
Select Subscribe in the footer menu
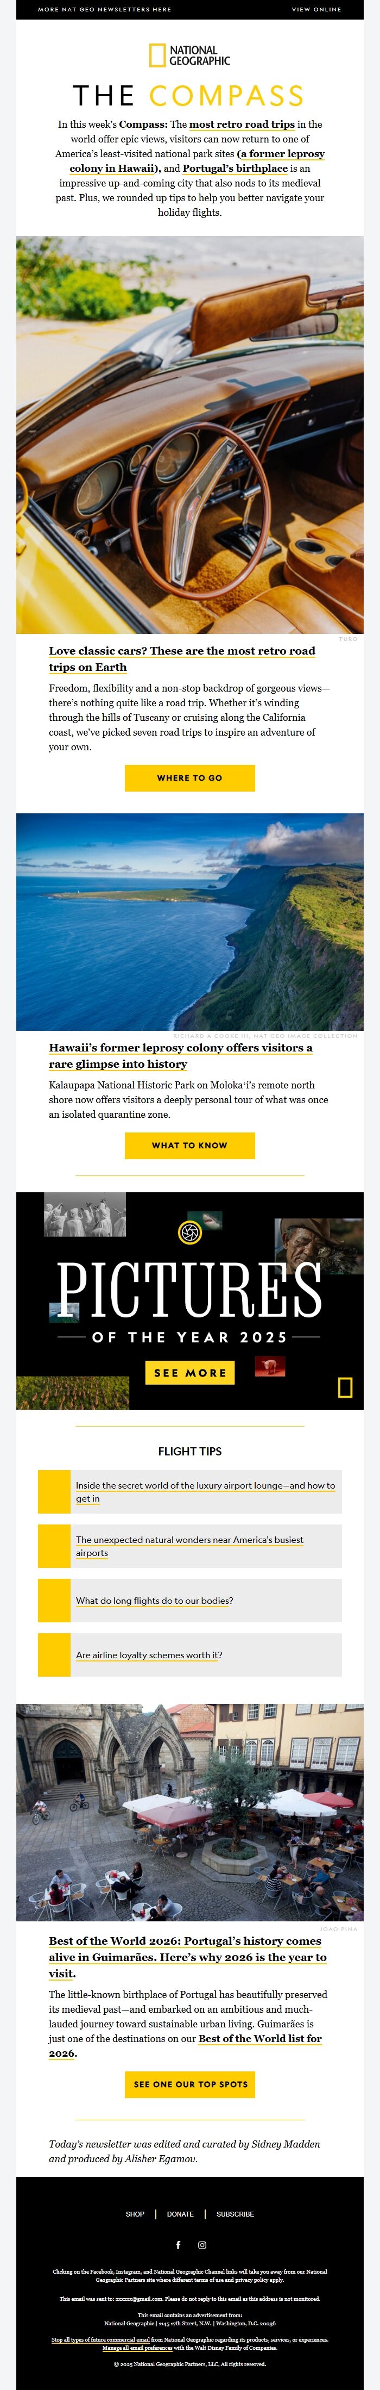pos(236,2214)
